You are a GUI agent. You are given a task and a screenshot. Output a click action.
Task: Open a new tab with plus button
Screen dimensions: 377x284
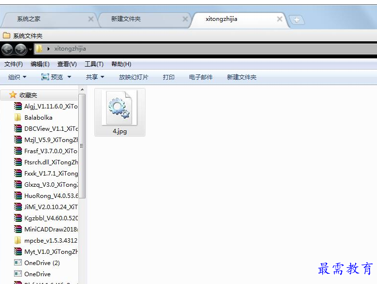pyautogui.click(x=297, y=20)
